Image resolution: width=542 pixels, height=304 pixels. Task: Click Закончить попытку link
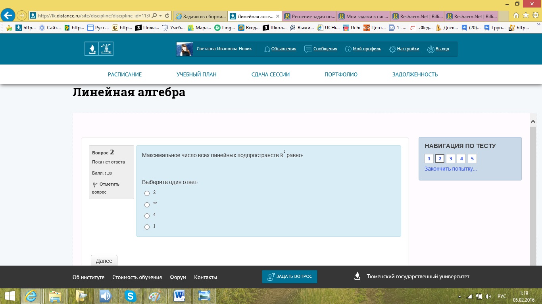450,169
